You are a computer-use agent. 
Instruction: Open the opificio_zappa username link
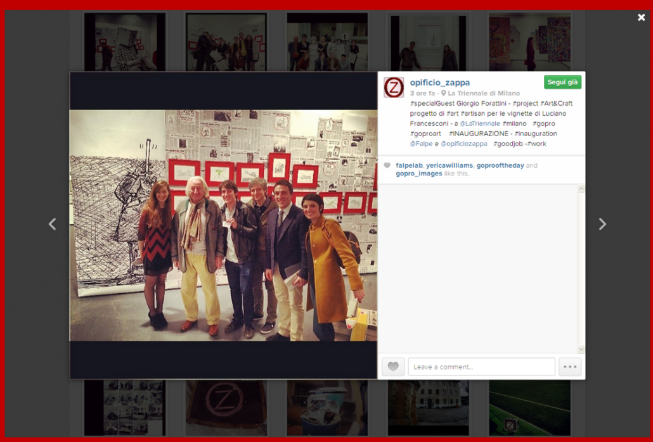(439, 82)
